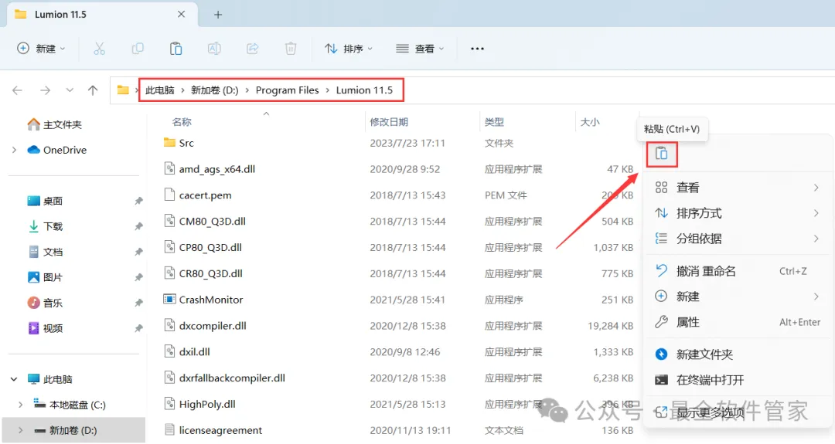
Task: Open the See more ellipsis menu
Action: tap(477, 49)
